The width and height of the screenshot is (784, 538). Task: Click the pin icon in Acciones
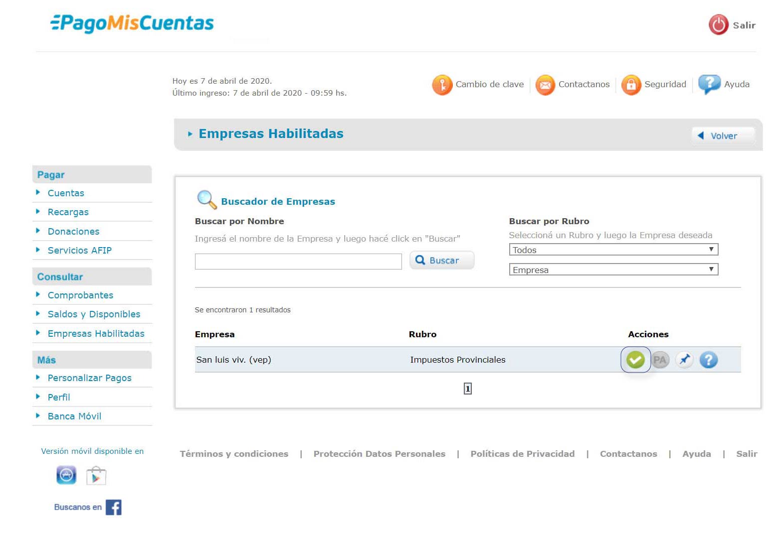684,360
